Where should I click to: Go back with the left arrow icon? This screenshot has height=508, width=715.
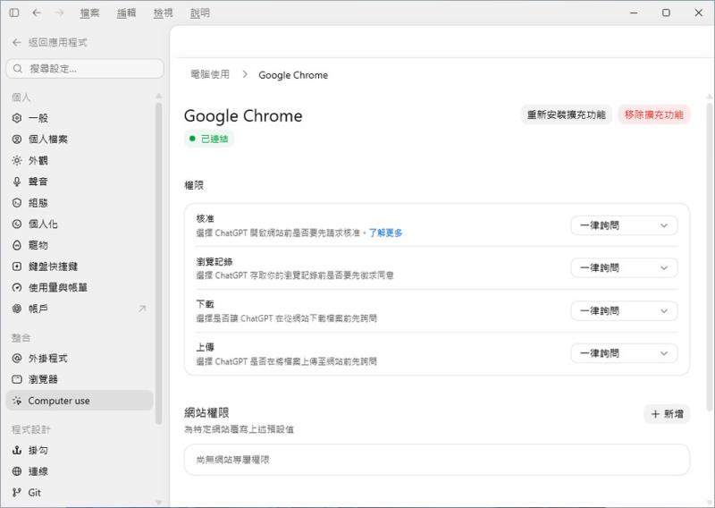37,13
